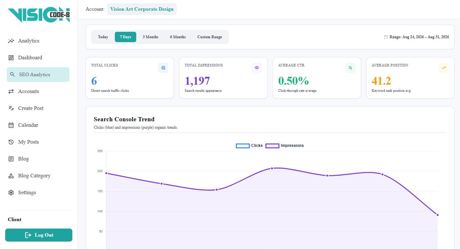This screenshot has height=249, width=460.
Task: Click the 0.50% average CTR value
Action: pos(293,81)
